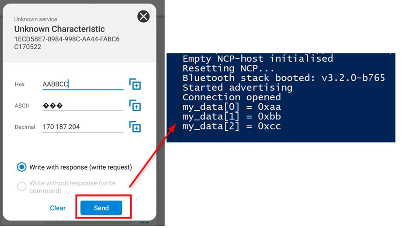The image size is (402, 228).
Task: Open the three-dots menu below the dialog
Action: [145, 223]
